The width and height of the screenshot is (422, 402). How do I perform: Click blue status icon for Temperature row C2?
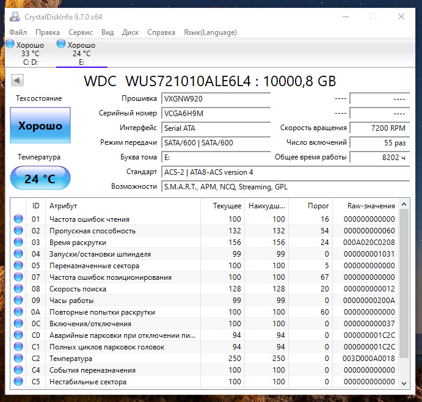tap(18, 359)
